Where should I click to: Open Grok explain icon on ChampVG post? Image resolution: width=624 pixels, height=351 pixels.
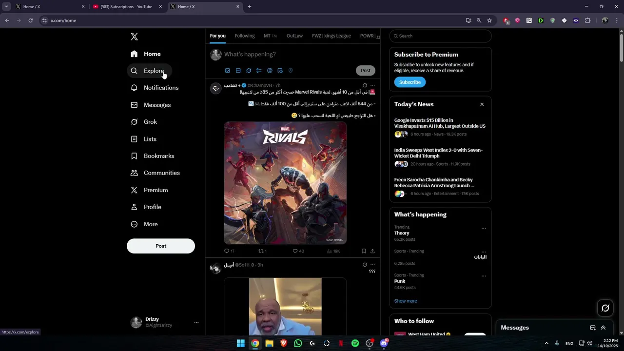click(x=365, y=85)
